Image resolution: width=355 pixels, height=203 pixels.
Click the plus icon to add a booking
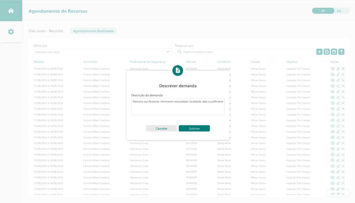[319, 52]
